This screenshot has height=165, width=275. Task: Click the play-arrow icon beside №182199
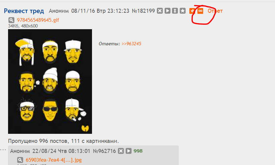(168, 11)
